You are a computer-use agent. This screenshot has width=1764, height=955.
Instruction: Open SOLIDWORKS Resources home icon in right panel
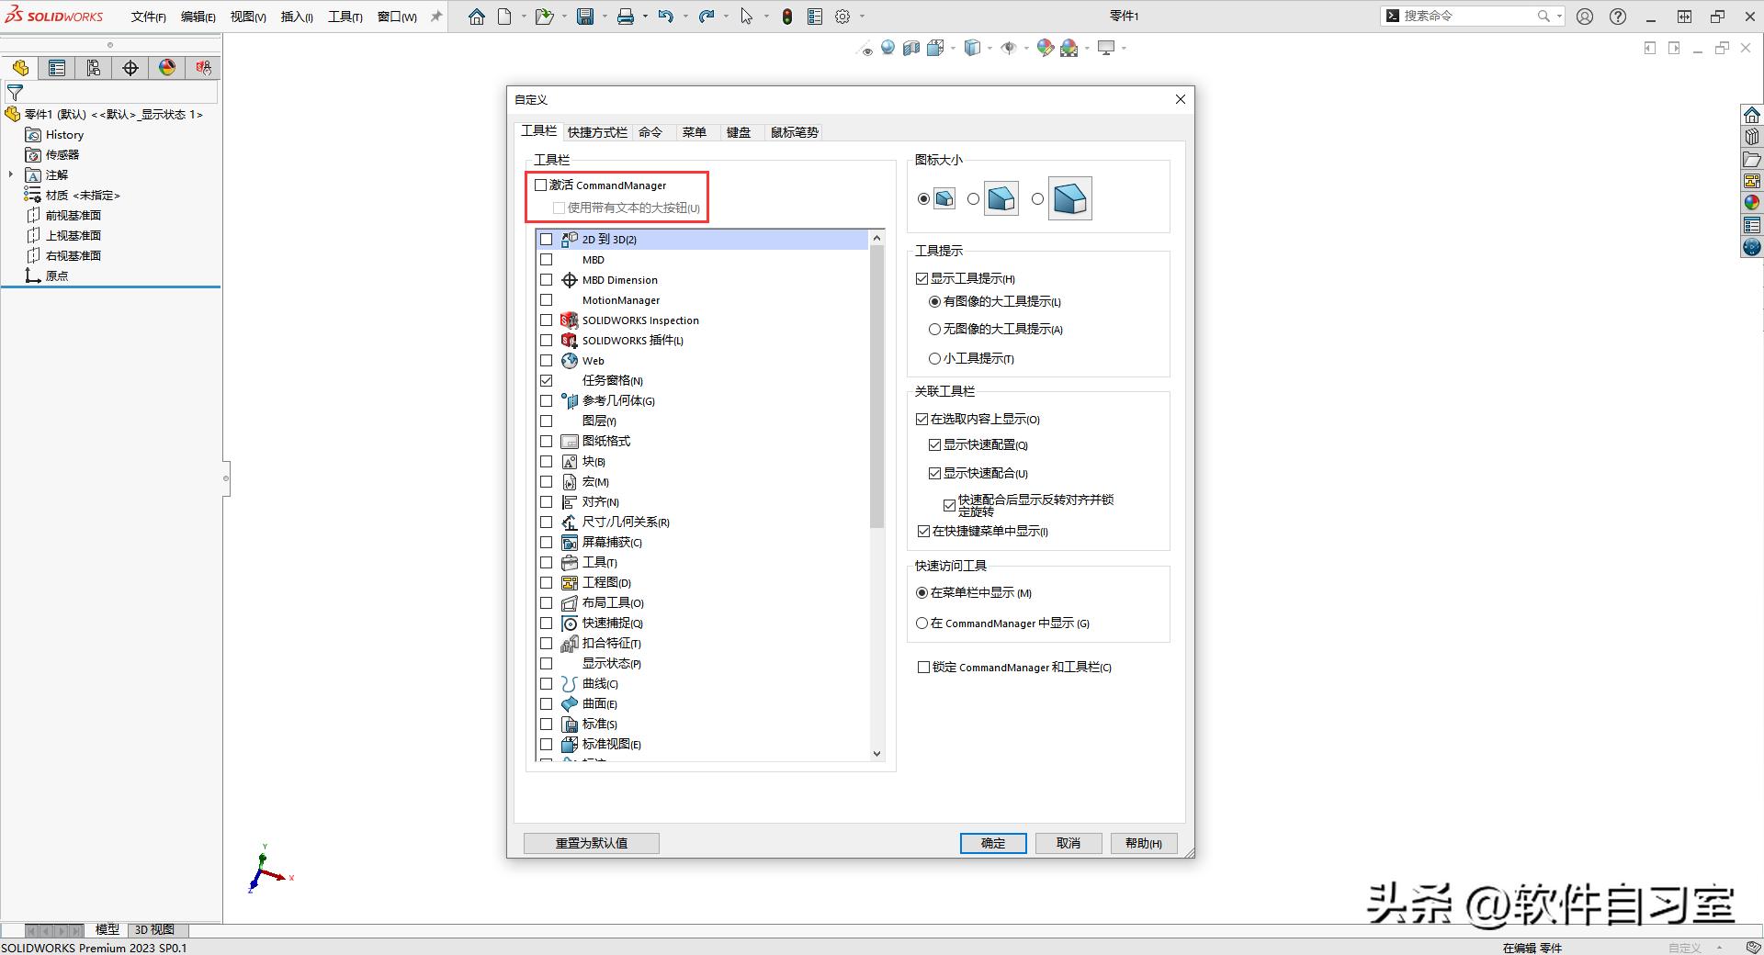(x=1753, y=114)
